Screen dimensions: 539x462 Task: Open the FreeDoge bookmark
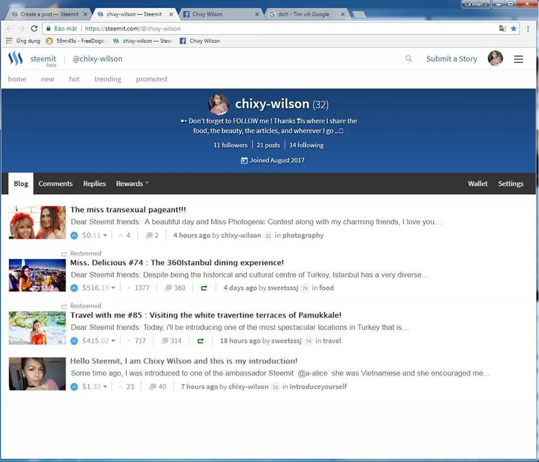pos(75,41)
